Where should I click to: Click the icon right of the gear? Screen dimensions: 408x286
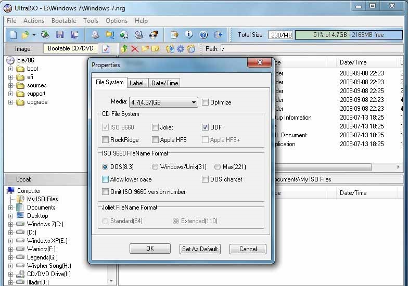point(191,49)
